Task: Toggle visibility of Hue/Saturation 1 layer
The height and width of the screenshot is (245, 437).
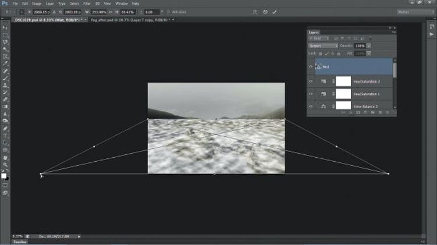Action: [311, 94]
